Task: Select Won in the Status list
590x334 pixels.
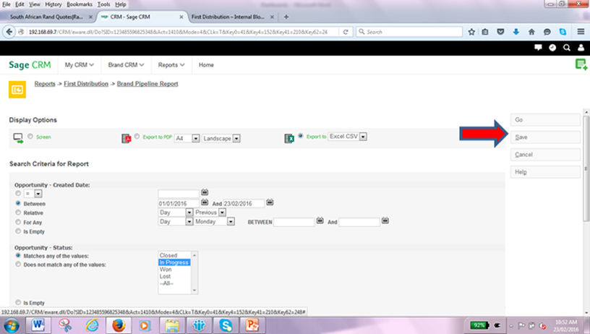Action: 166,270
